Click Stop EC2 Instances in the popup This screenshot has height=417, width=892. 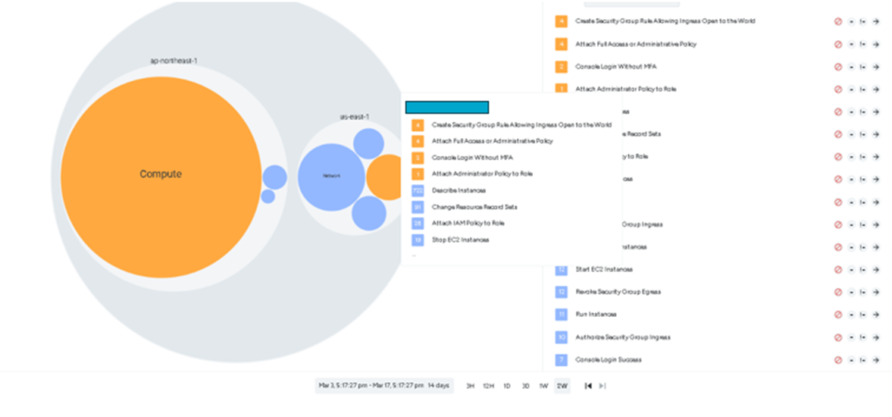point(460,240)
